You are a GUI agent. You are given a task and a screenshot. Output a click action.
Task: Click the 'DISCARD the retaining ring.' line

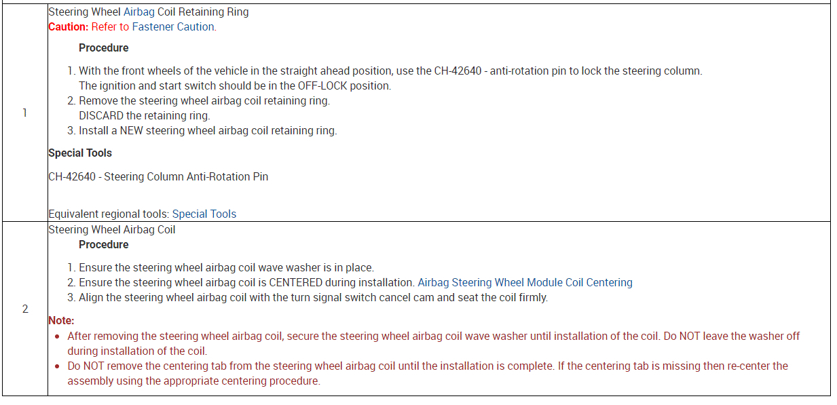coord(144,115)
